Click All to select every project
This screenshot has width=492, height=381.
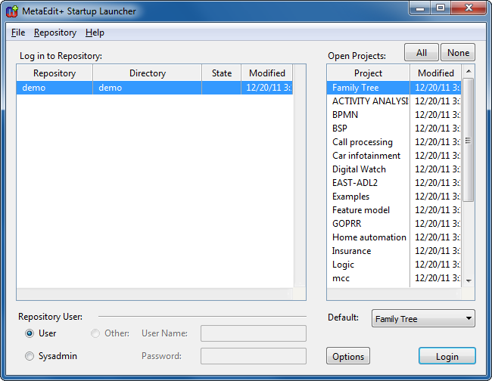coord(422,53)
